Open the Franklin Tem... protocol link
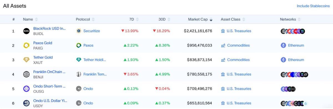 (x=95, y=74)
